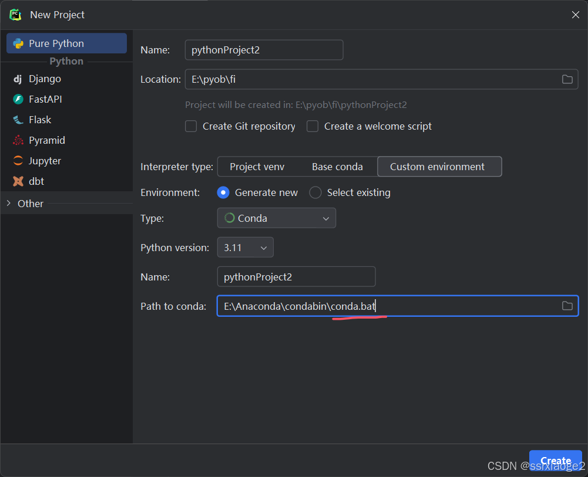Click the Interpreter type label

click(177, 167)
